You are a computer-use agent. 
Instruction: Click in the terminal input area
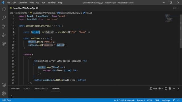[94, 96]
